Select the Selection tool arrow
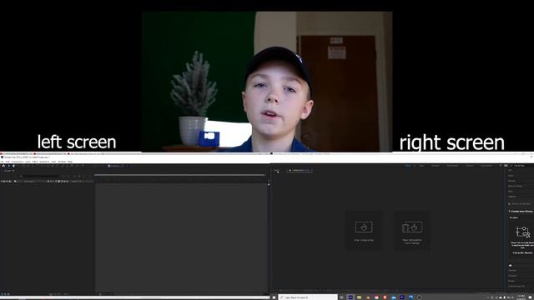This screenshot has height=300, width=534. click(x=8, y=166)
